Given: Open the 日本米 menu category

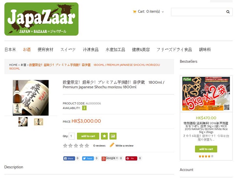Looking at the screenshot, I should [x=10, y=49].
